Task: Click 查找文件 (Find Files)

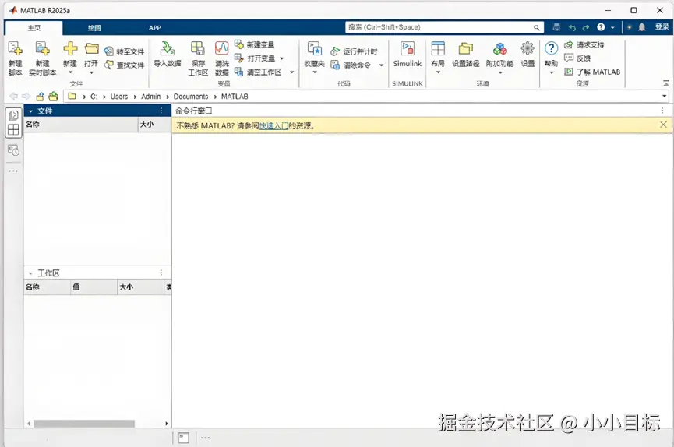Action: pos(125,65)
